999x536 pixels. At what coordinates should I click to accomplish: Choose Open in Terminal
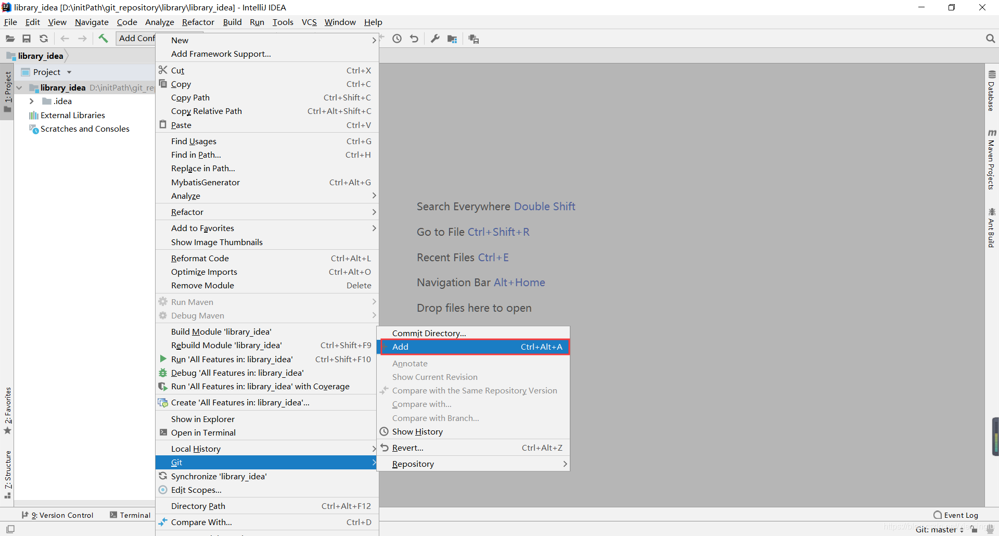267,432
